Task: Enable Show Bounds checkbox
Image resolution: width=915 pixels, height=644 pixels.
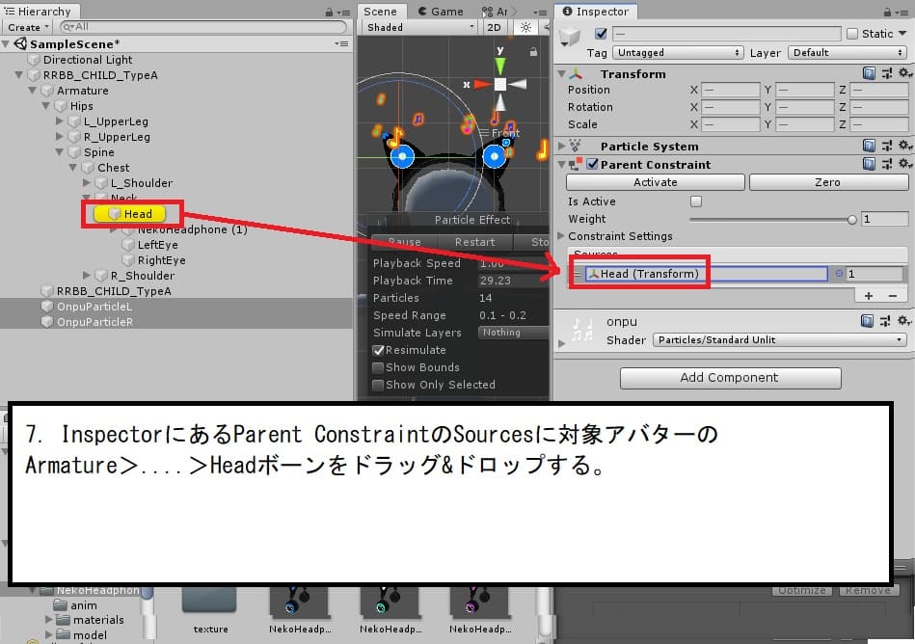Action: pos(378,367)
